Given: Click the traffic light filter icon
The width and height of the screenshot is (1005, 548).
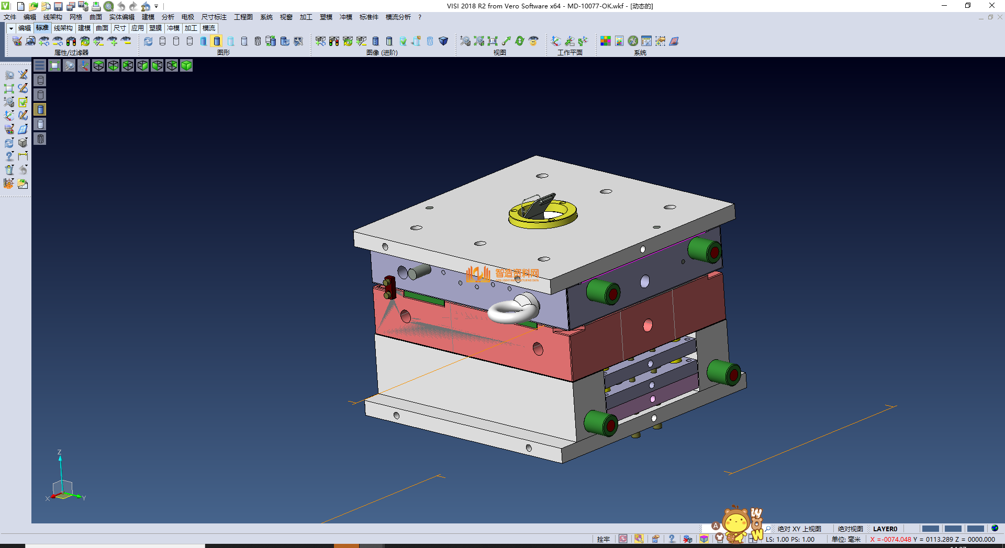Looking at the screenshot, I should click(71, 41).
